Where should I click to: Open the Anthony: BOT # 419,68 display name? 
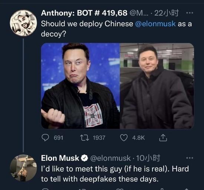84,13
